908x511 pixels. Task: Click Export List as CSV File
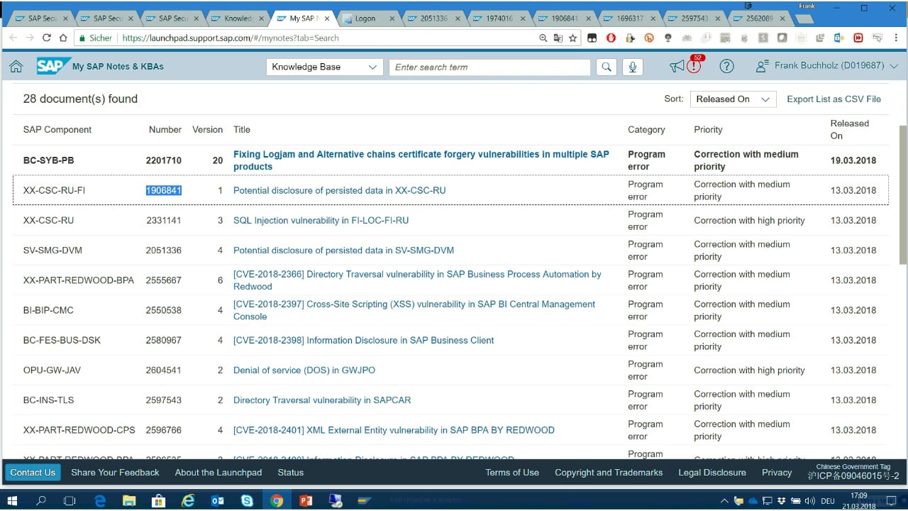pyautogui.click(x=834, y=99)
